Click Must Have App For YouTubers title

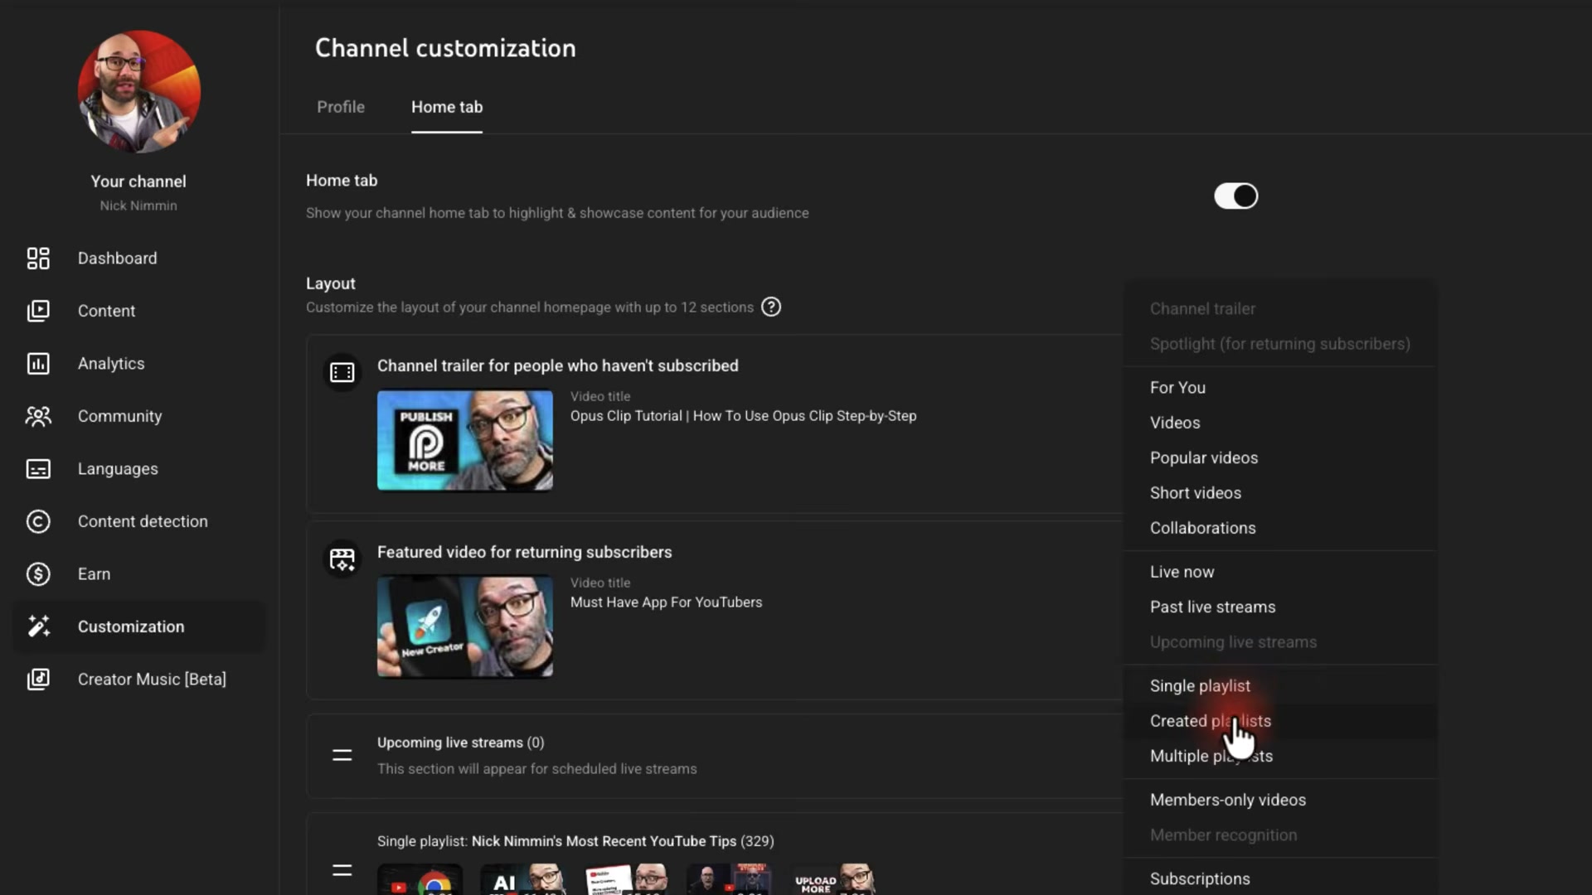(666, 602)
